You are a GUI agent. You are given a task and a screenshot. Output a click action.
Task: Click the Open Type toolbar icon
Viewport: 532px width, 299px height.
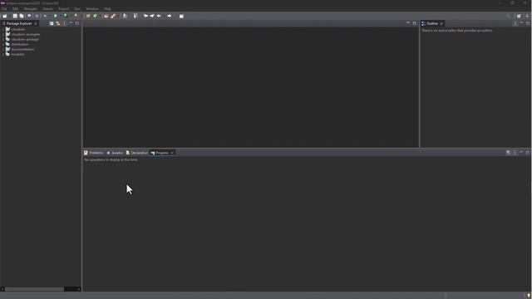(x=106, y=16)
